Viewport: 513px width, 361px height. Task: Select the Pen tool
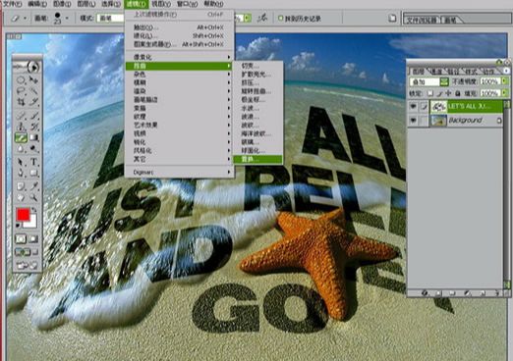coord(21,173)
